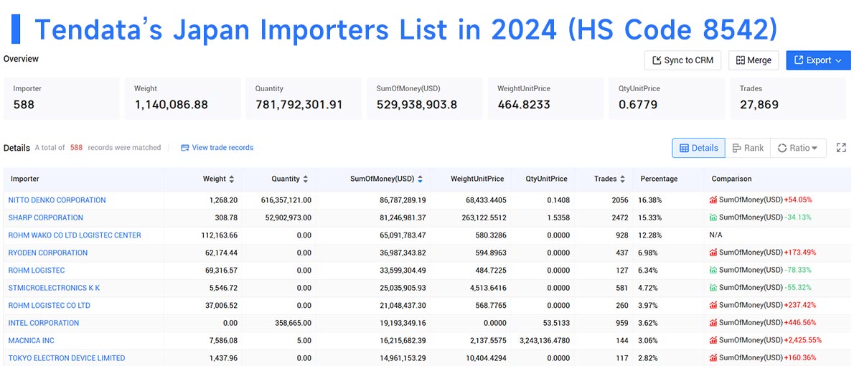The width and height of the screenshot is (854, 366).
Task: Click the QtyUnitPrice 0.6779 overview card
Action: coord(667,98)
